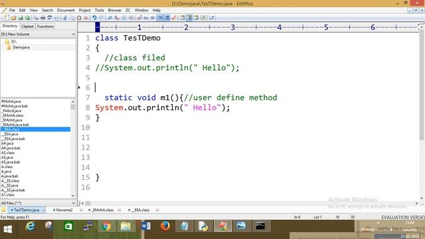Click the Save All toolbar icon
425x239 pixels.
pos(27,18)
